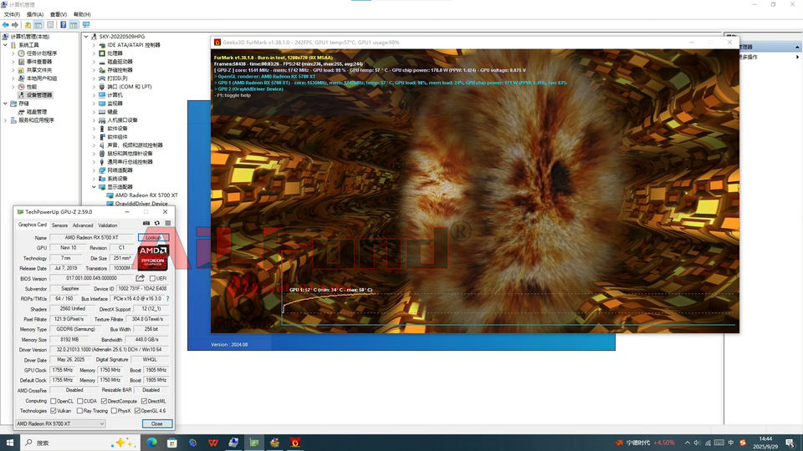Click the Close button in GPU-Z
The image size is (803, 451).
pyautogui.click(x=156, y=423)
